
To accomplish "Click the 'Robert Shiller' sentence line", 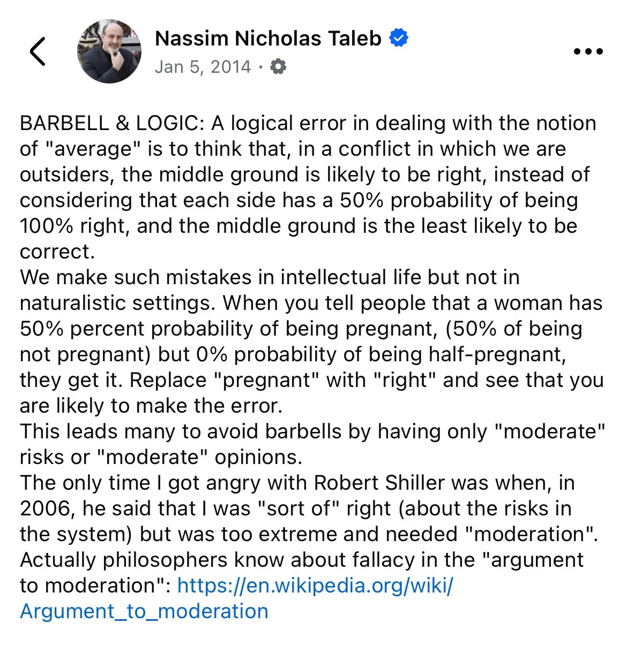I will pos(297,483).
